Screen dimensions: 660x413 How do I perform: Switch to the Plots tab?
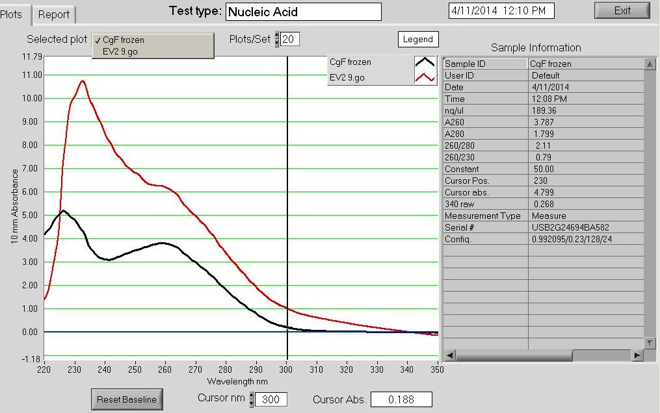point(12,14)
